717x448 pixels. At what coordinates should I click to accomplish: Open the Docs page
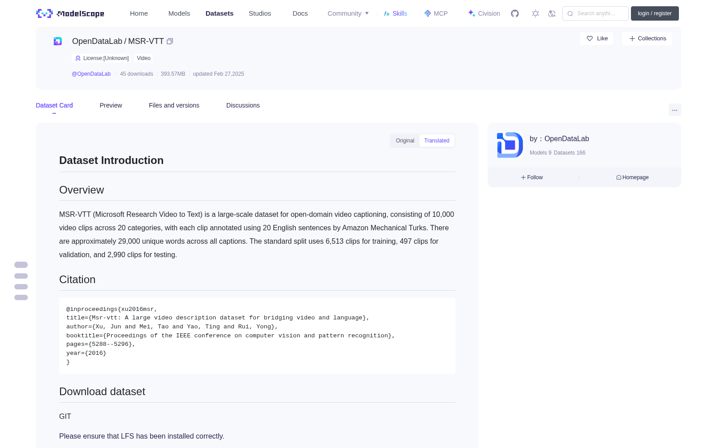(300, 13)
